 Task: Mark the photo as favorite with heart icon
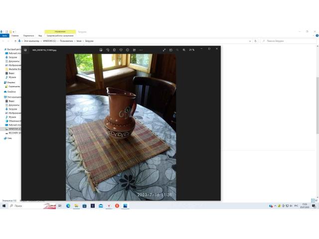121,50
